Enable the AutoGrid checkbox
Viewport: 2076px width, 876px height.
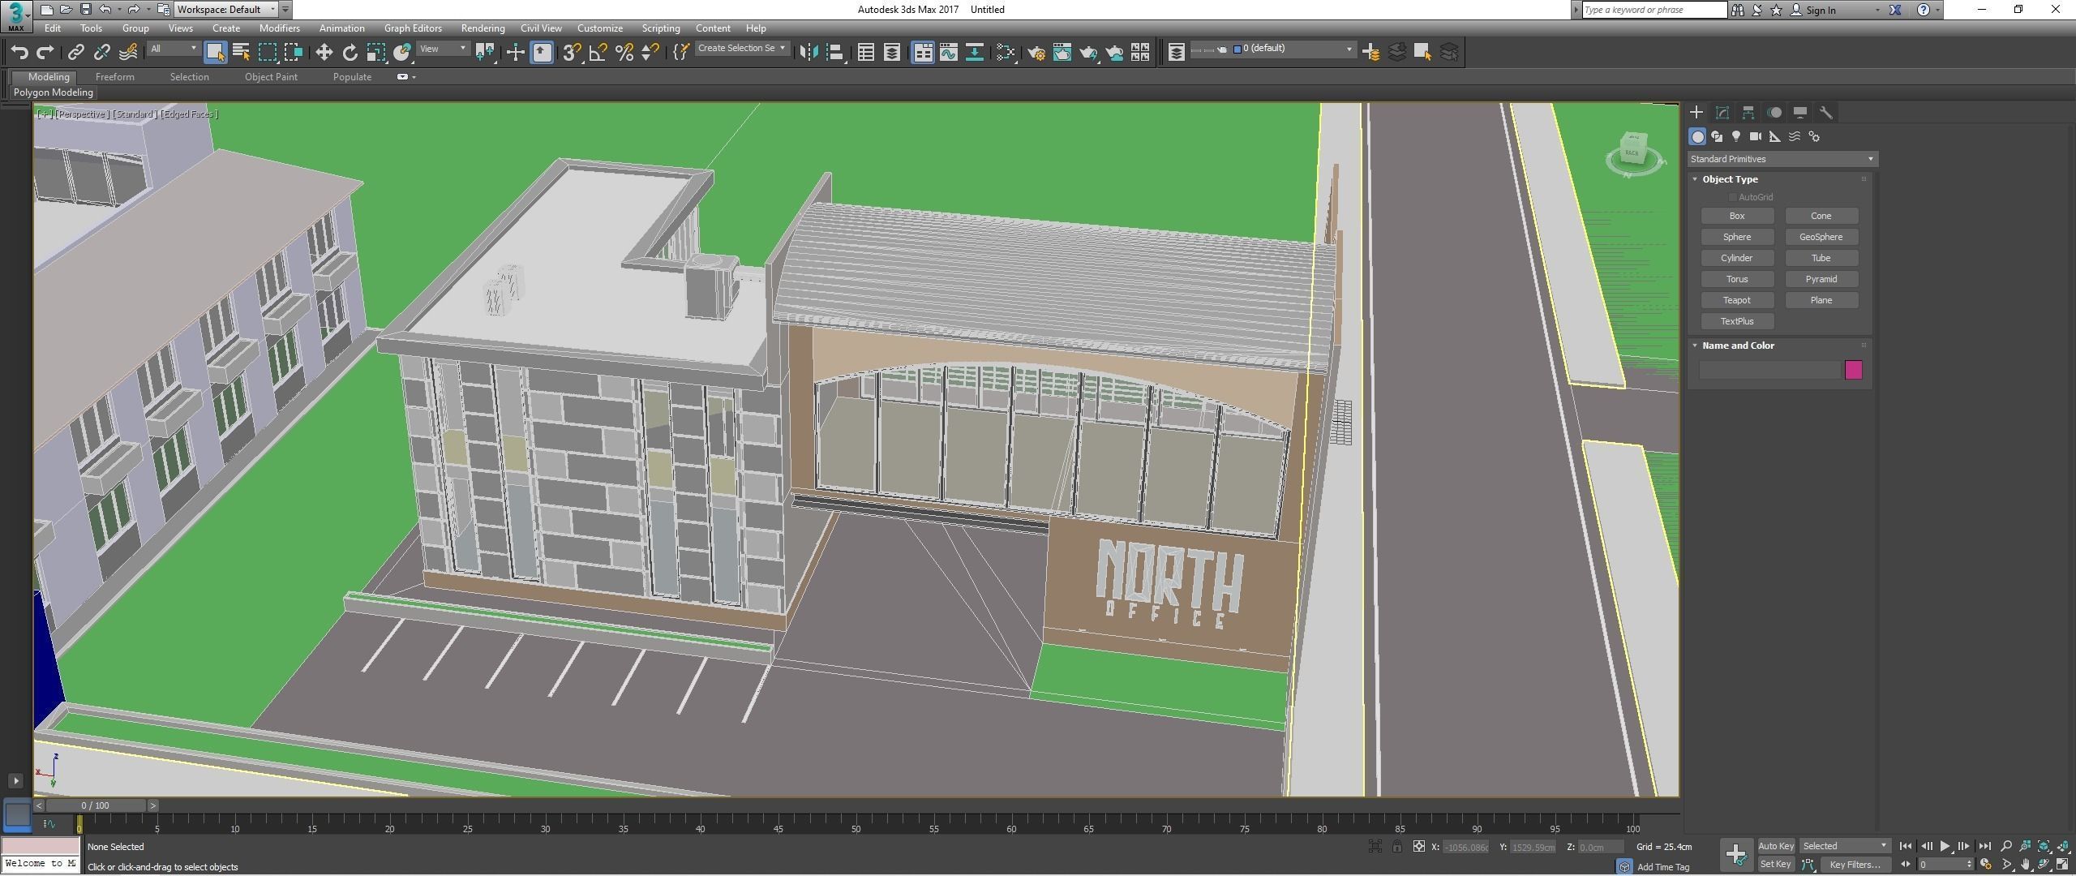(x=1732, y=197)
